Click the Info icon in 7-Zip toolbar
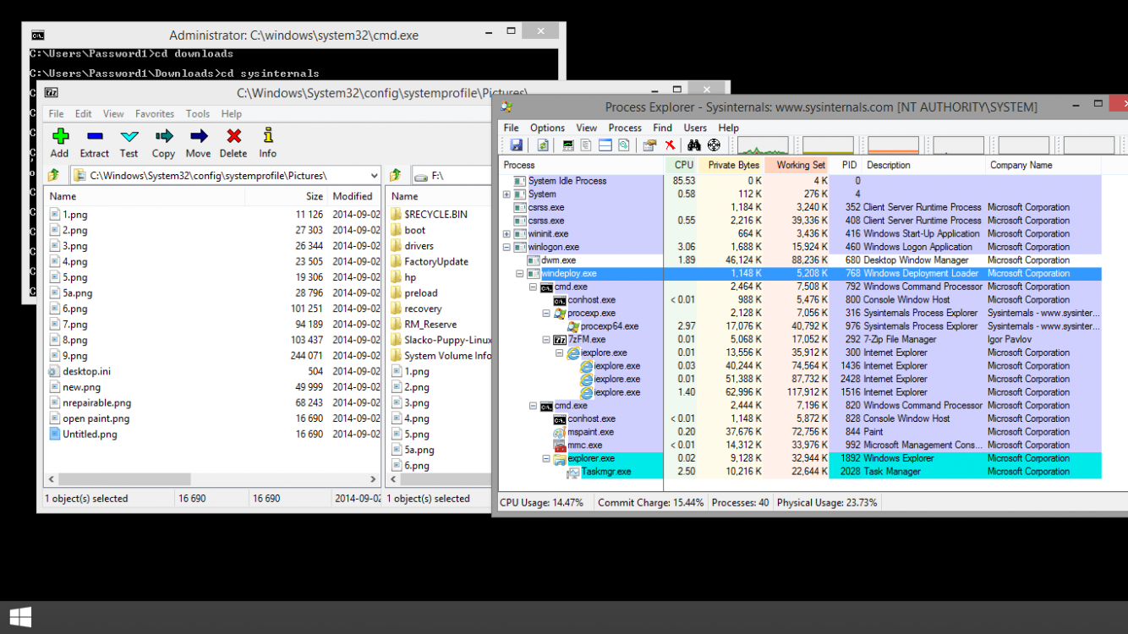Screen dimensions: 1128x634 (268, 135)
